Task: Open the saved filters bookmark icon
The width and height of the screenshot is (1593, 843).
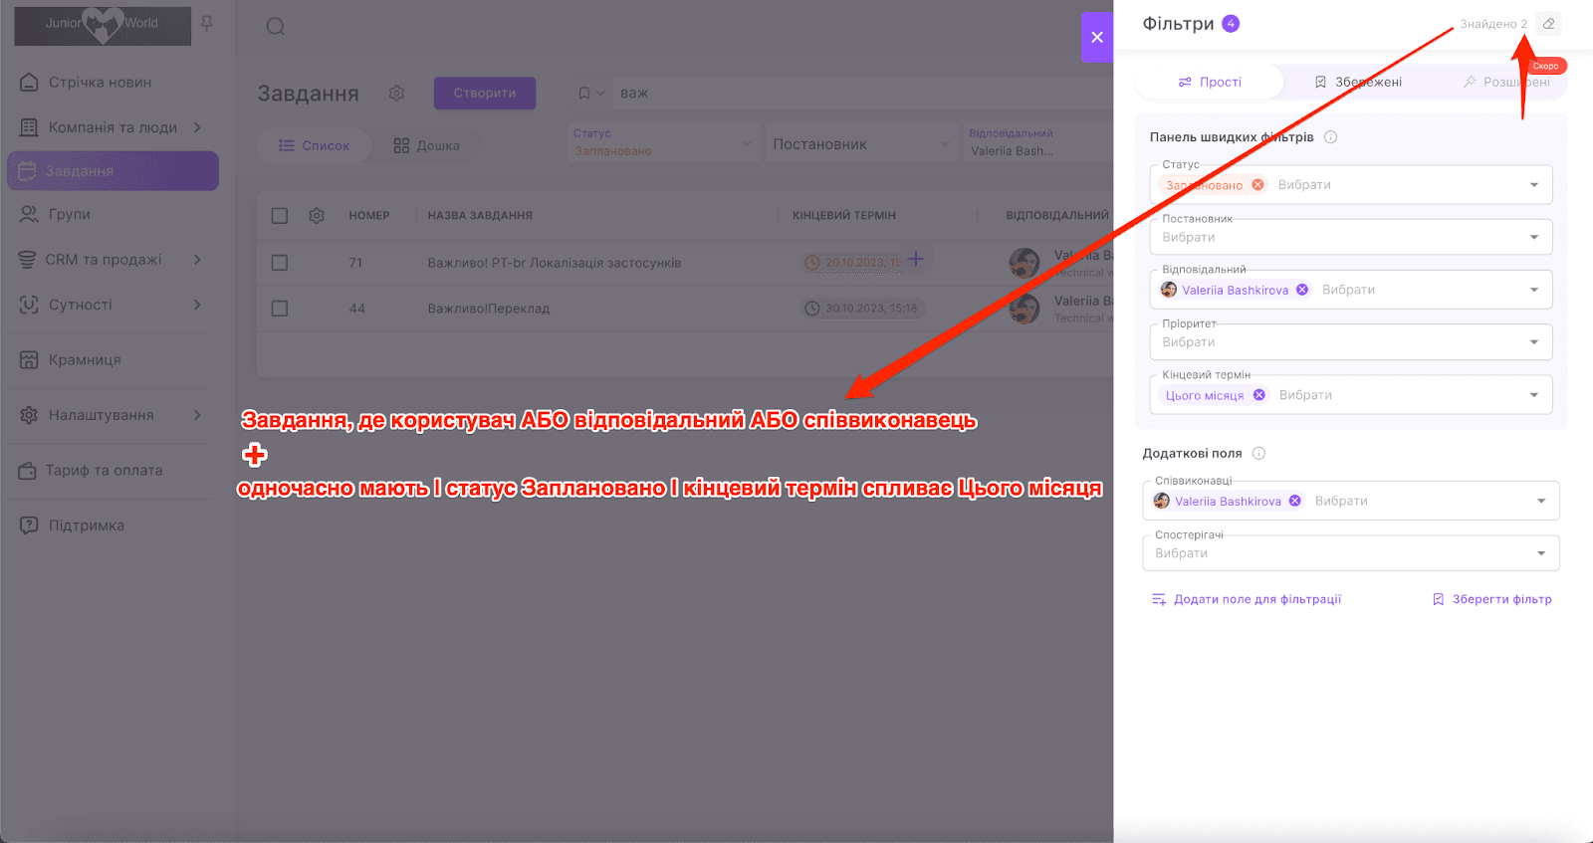Action: pyautogui.click(x=584, y=93)
